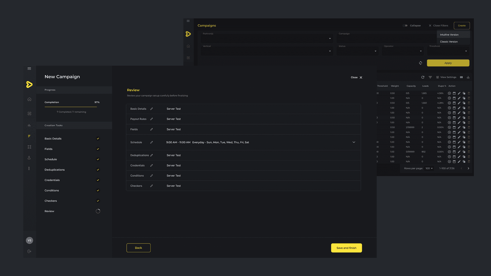
Task: Click the Completion progress bar
Action: (x=71, y=107)
